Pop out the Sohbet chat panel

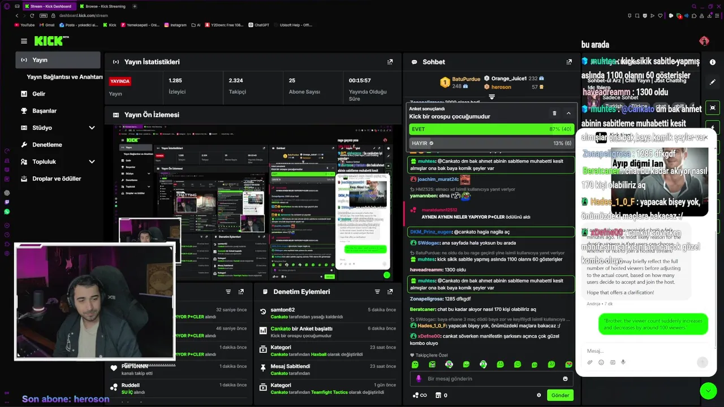tap(569, 62)
